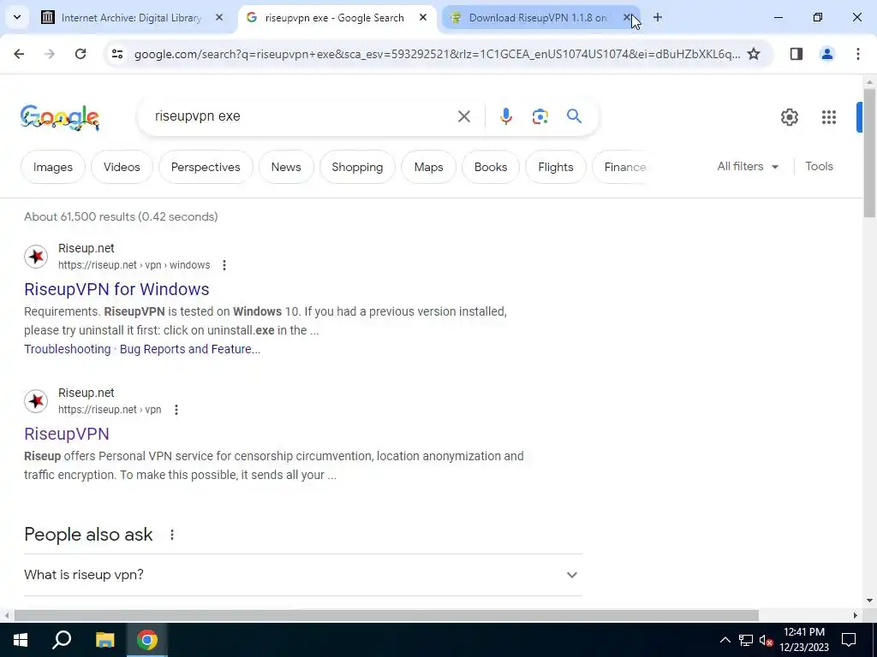Search by image with Google Lens
877x657 pixels.
click(x=540, y=116)
